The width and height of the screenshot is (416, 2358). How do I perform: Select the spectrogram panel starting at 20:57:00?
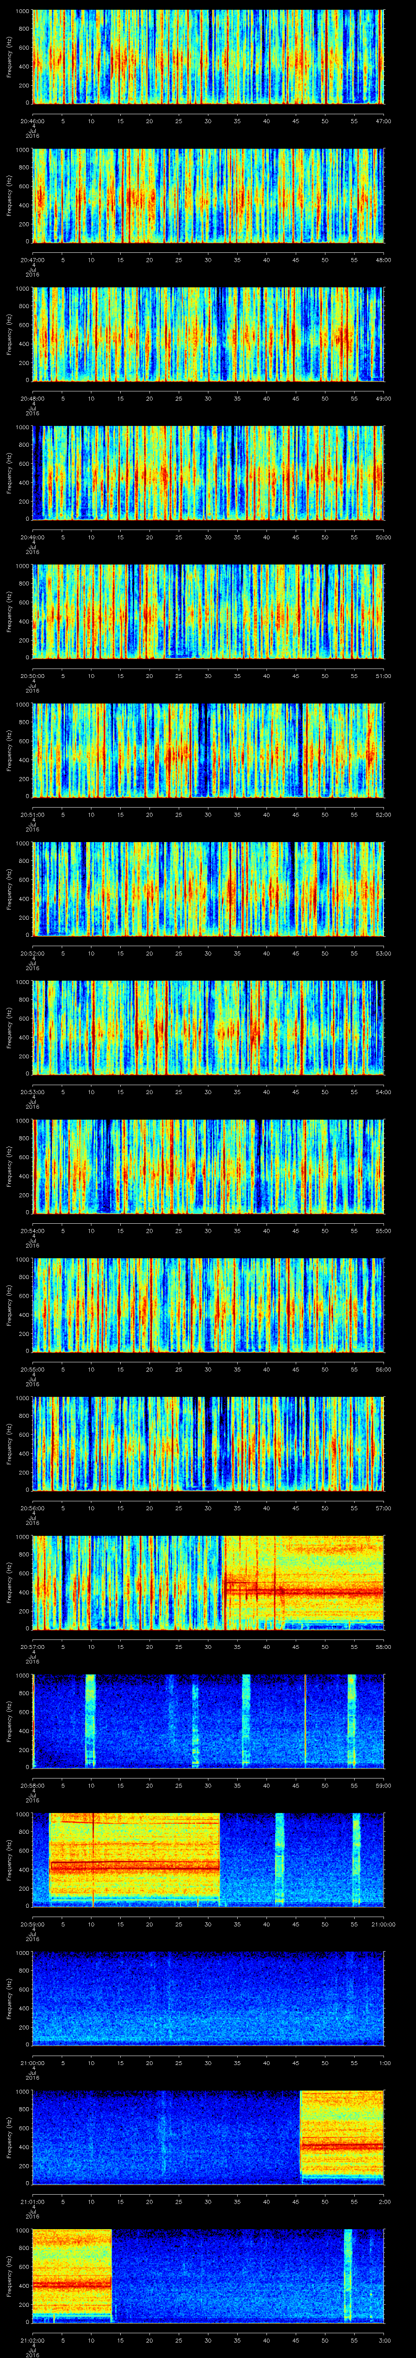point(208,1582)
